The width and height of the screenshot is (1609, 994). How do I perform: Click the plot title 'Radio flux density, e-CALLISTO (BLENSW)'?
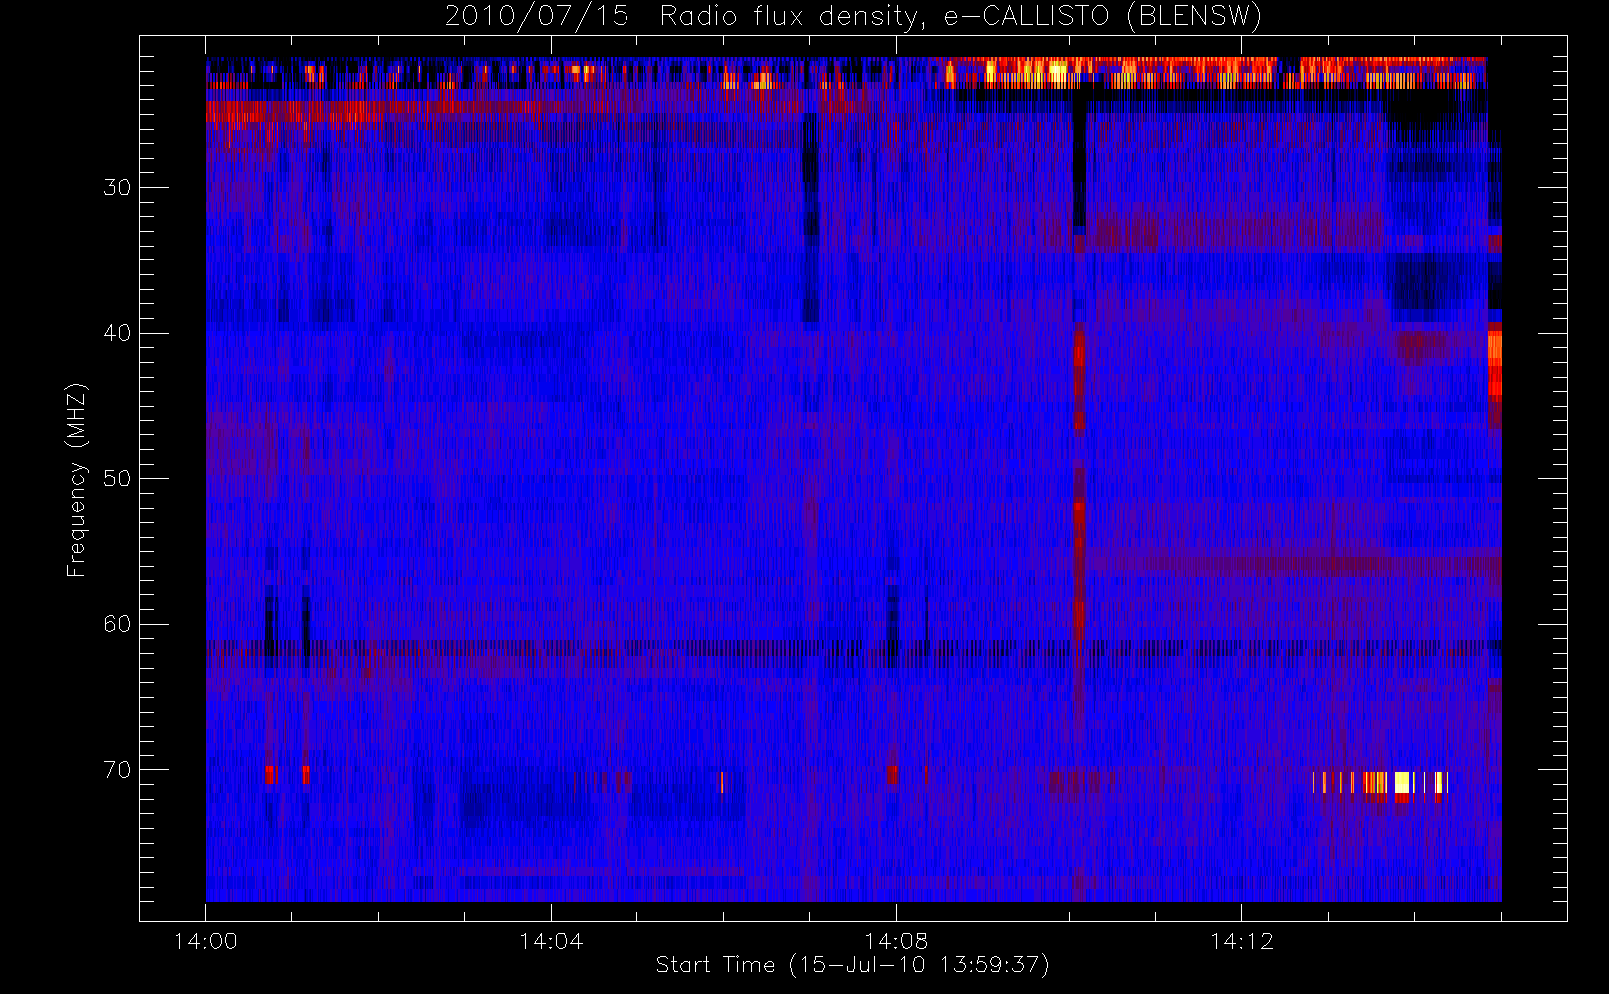point(961,17)
